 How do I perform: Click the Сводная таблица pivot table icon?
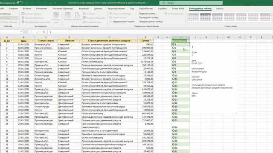click(x=23, y=14)
